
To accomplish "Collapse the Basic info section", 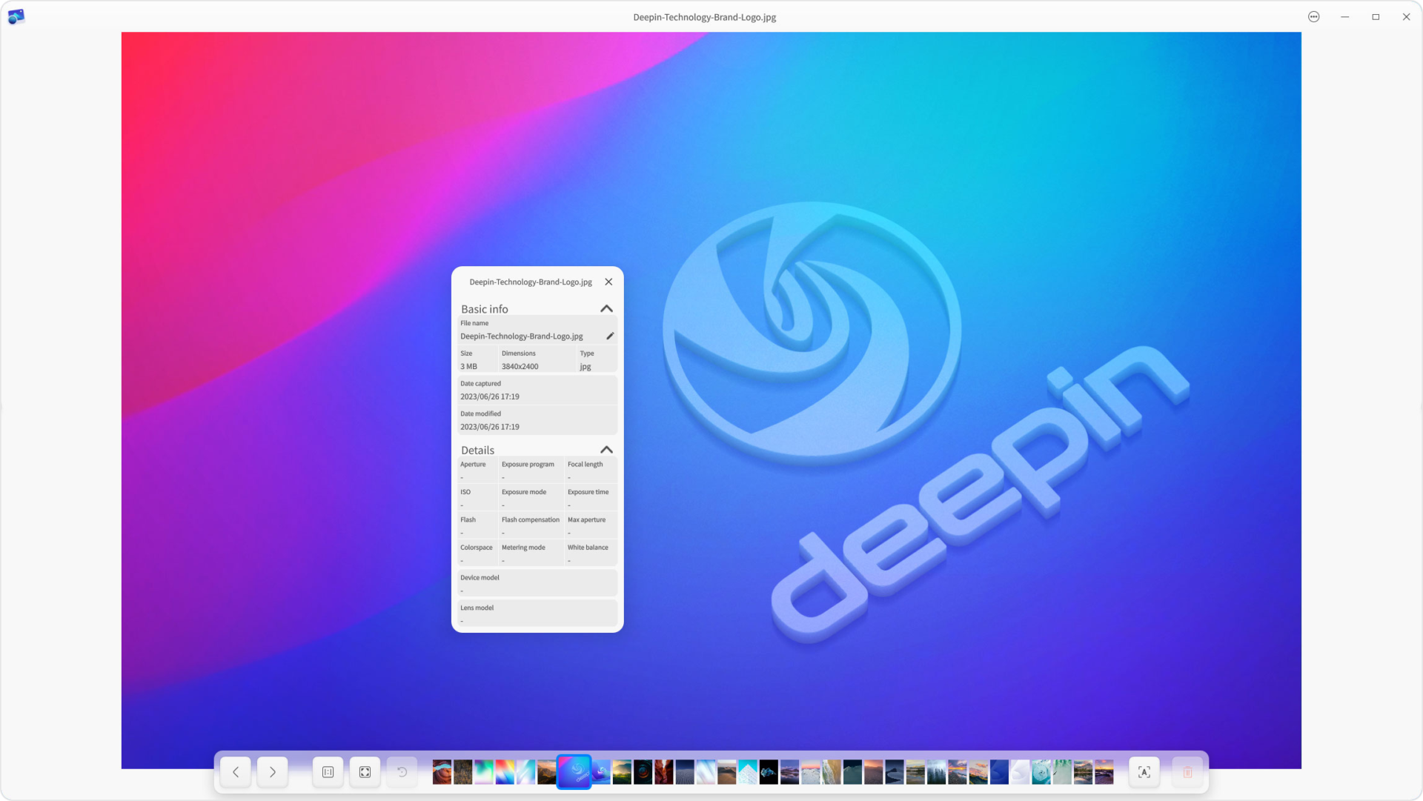I will point(606,308).
